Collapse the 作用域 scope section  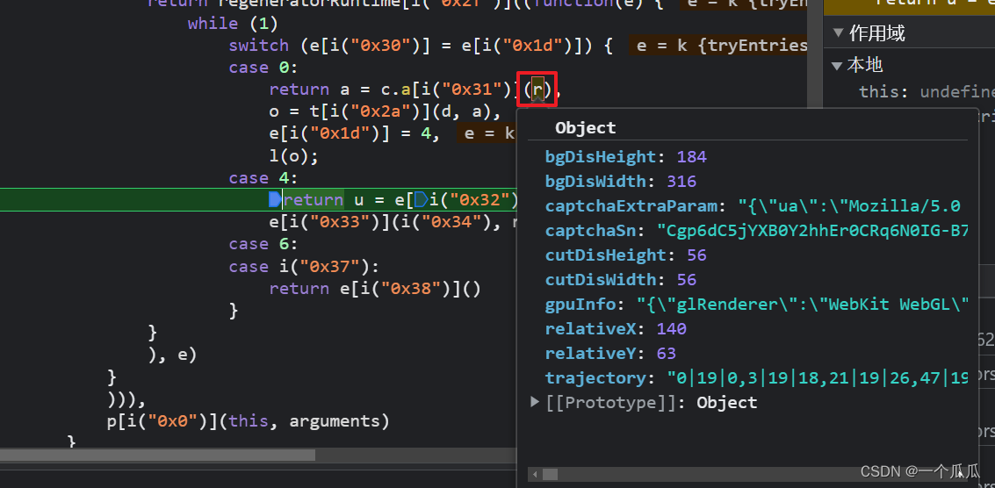[839, 32]
